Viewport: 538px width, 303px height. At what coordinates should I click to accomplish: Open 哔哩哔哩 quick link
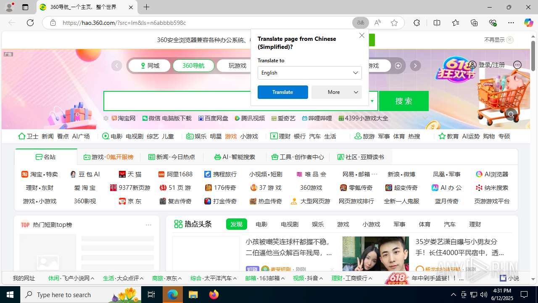click(x=317, y=118)
